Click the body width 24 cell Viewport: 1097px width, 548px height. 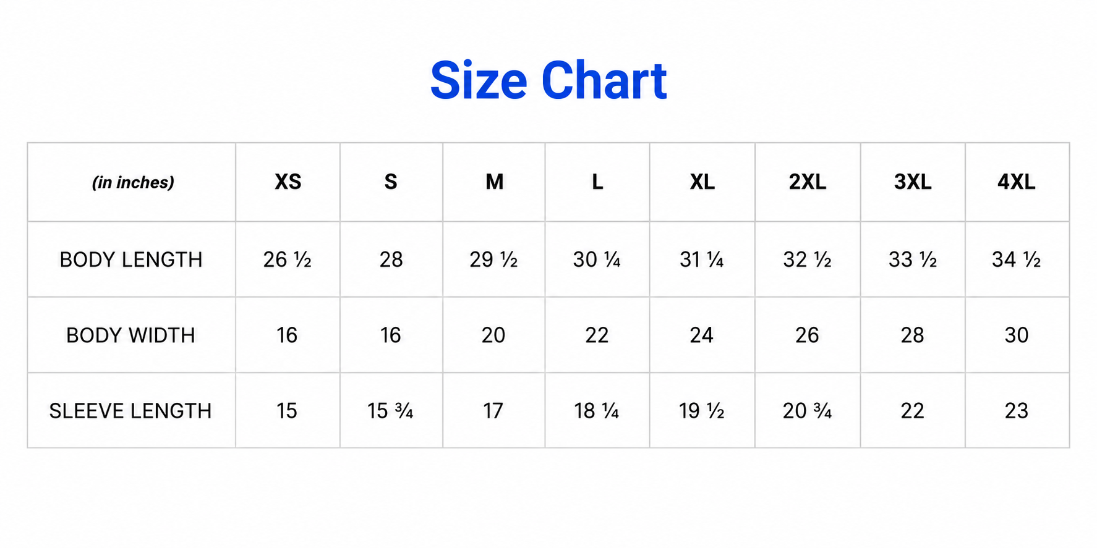(x=702, y=335)
